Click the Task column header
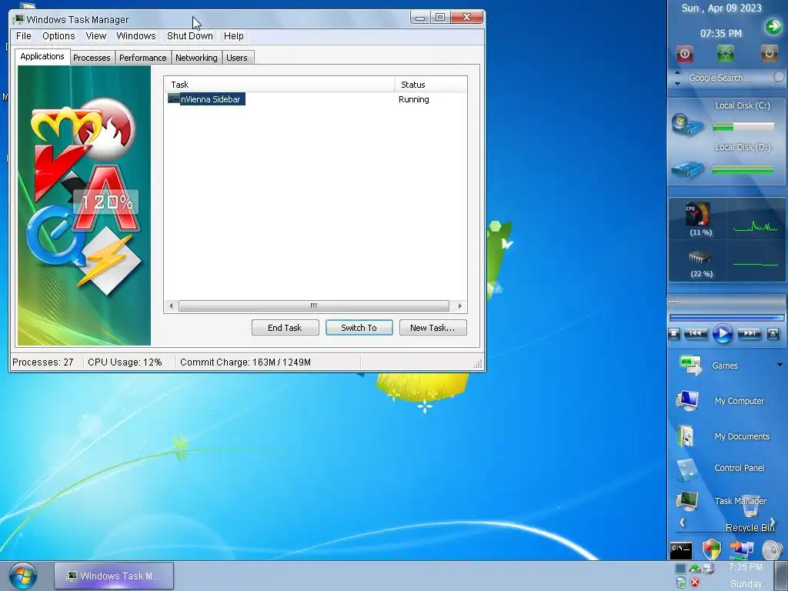788x591 pixels. pos(279,85)
